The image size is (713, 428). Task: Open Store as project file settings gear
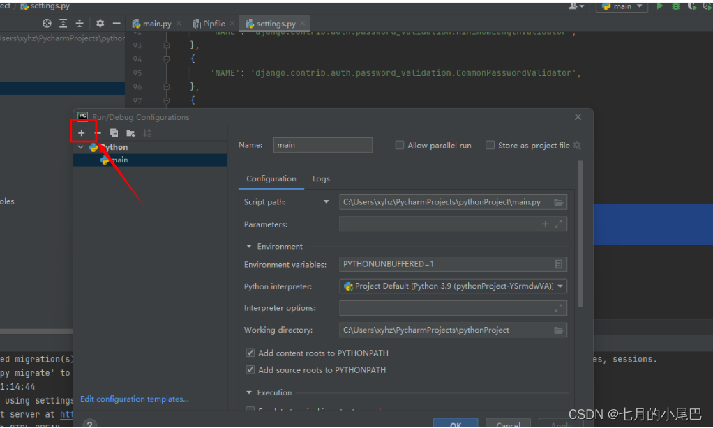[x=577, y=146]
